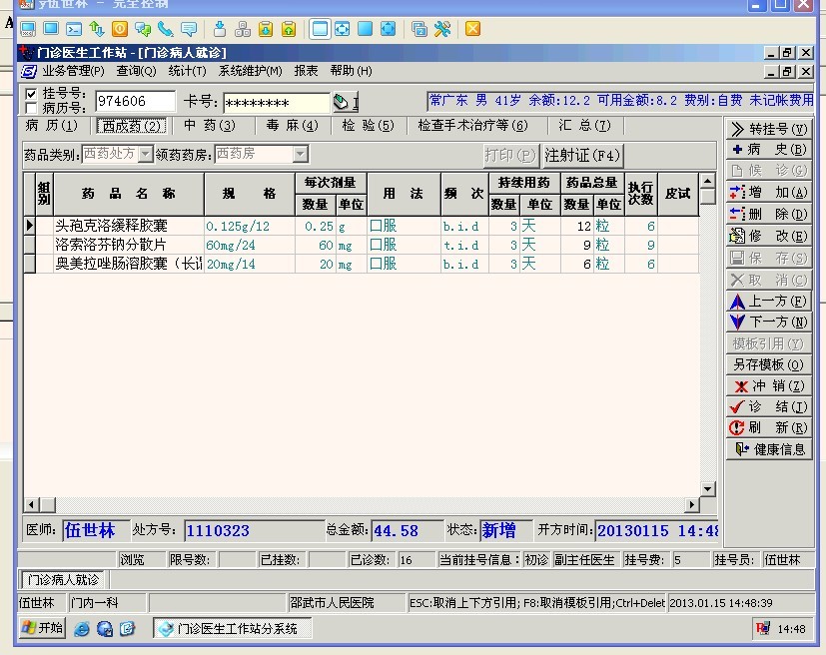Go to next prescription 下一方(N)
Viewport: 826px width, 655px height.
769,322
